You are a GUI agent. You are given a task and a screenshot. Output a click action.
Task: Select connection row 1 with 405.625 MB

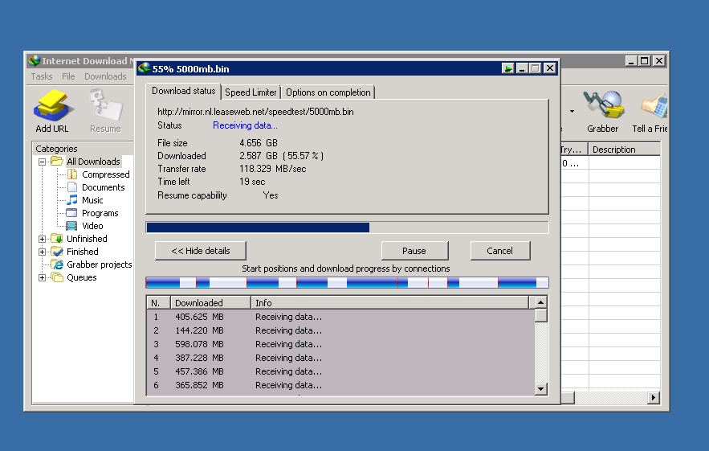coord(340,317)
